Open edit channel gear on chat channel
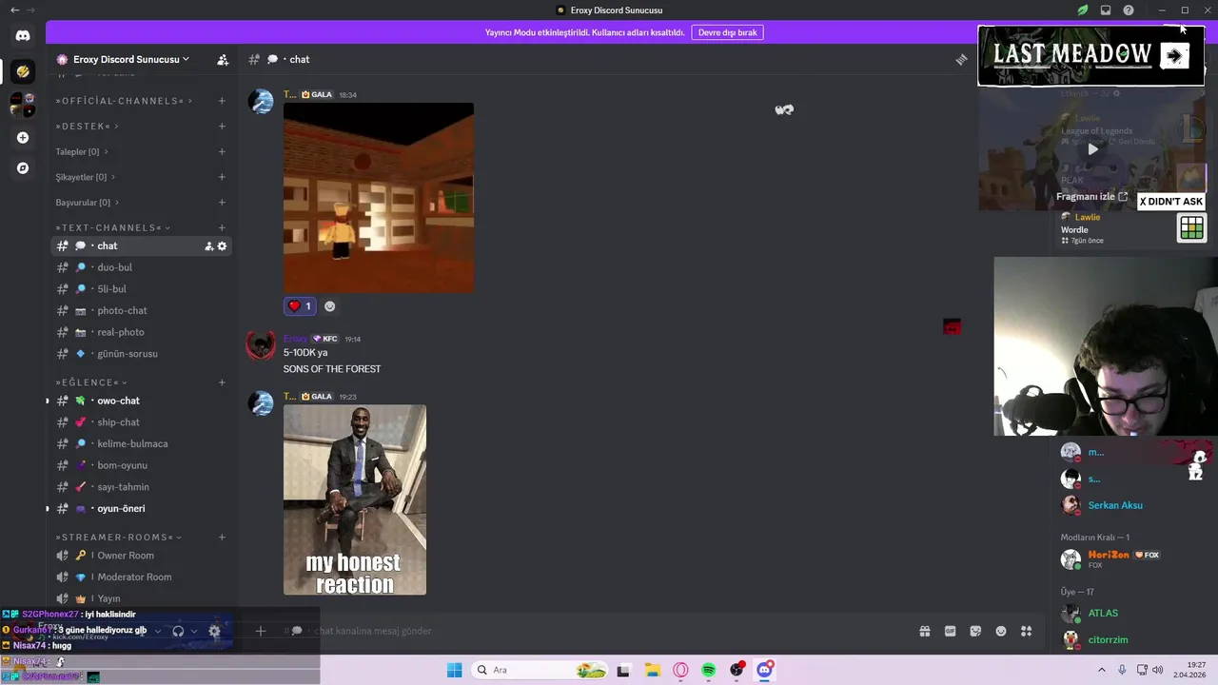The width and height of the screenshot is (1218, 685). click(x=223, y=246)
